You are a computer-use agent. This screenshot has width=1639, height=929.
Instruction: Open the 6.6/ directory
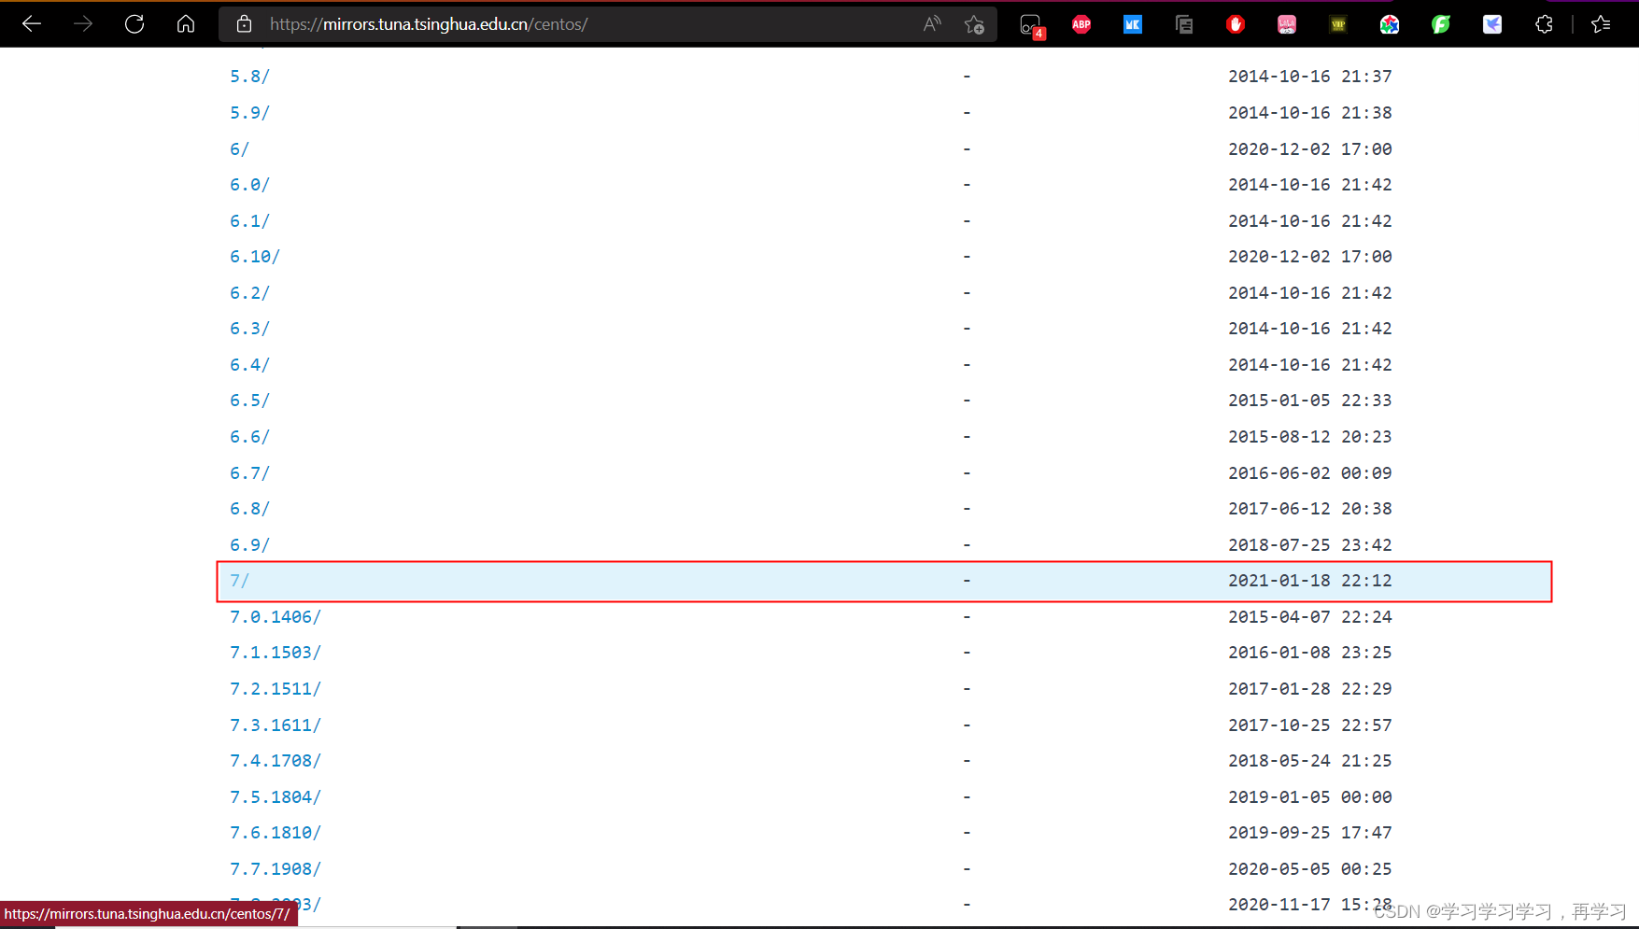(249, 437)
